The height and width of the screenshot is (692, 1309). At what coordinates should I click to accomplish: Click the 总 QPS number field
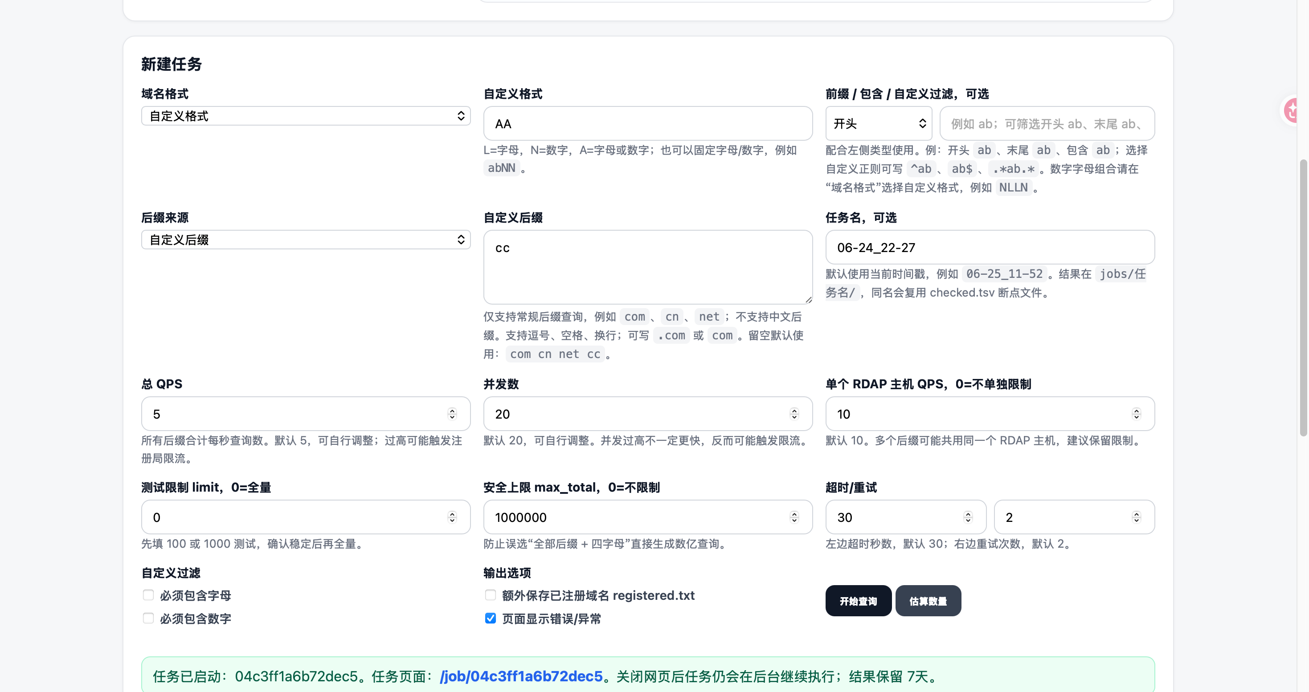305,414
